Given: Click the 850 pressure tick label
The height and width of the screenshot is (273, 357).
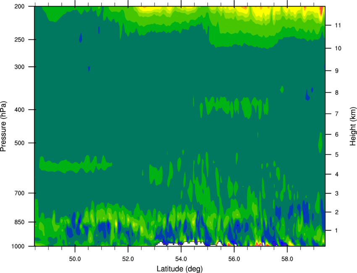Looking at the screenshot, I should [19, 222].
